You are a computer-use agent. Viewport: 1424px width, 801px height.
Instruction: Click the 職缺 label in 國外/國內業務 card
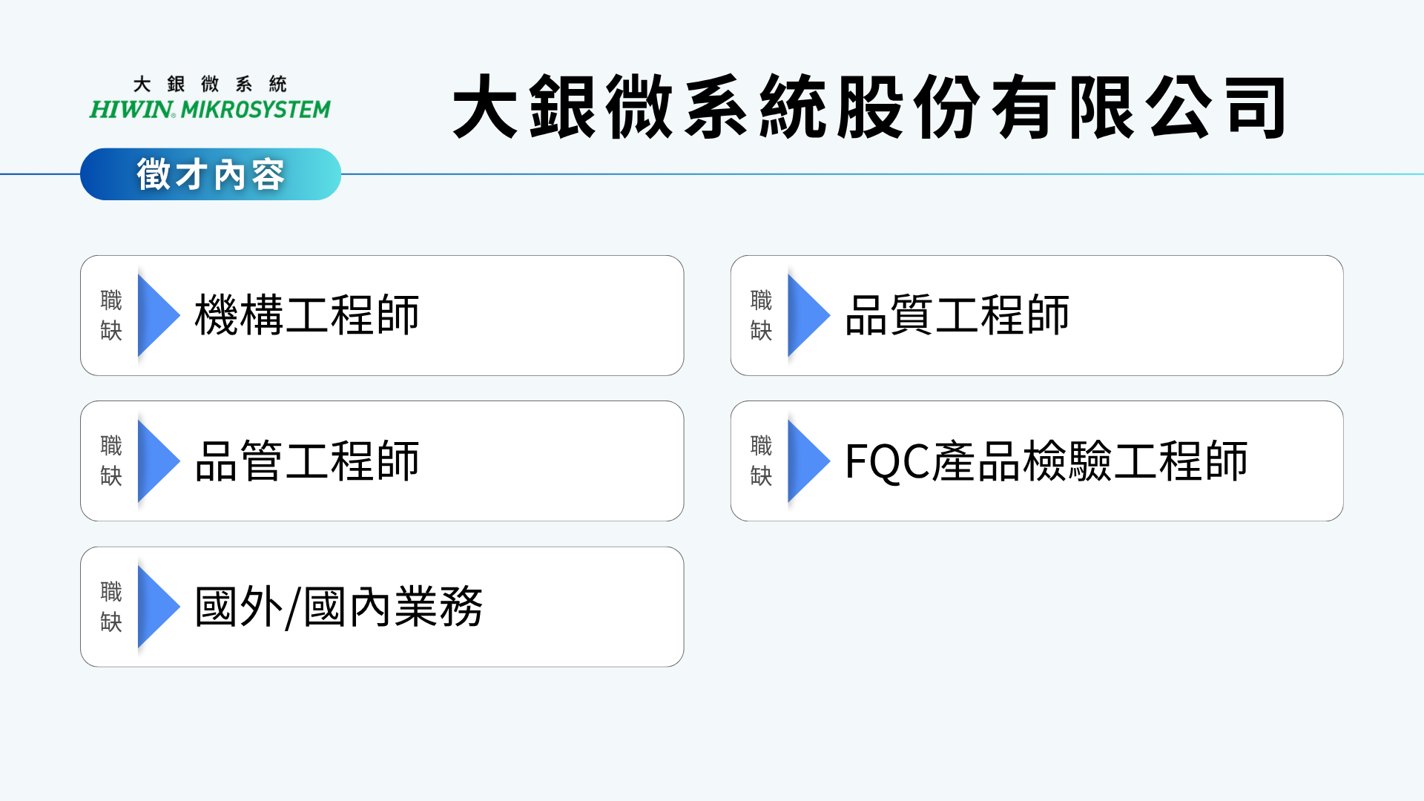111,607
